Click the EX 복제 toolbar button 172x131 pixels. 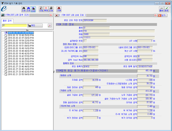pyautogui.click(x=46, y=9)
